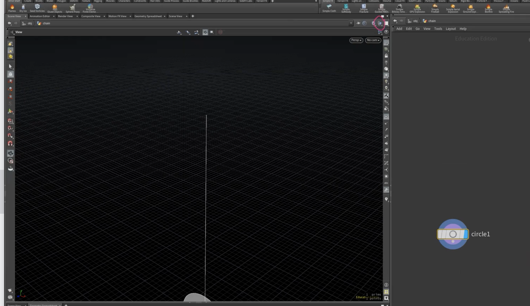Choose the Simple Guided RBDs tool
Screen dimensions: 530x306
coord(381,9)
